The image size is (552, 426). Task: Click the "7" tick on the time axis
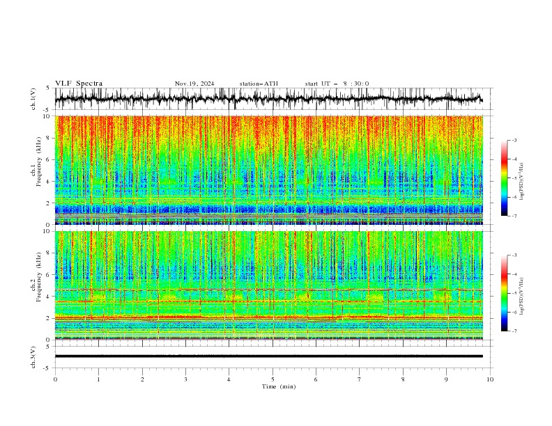tap(359, 379)
